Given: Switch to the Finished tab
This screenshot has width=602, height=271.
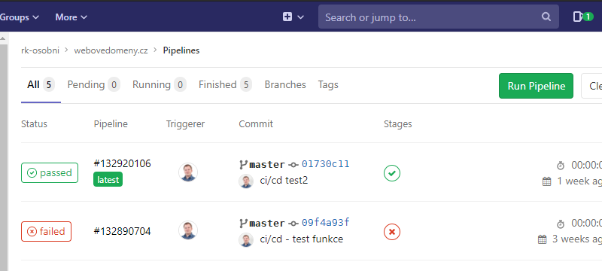Looking at the screenshot, I should (x=225, y=85).
